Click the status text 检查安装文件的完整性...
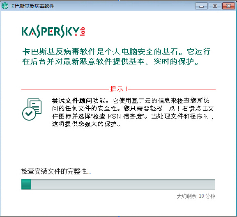 coord(56,171)
